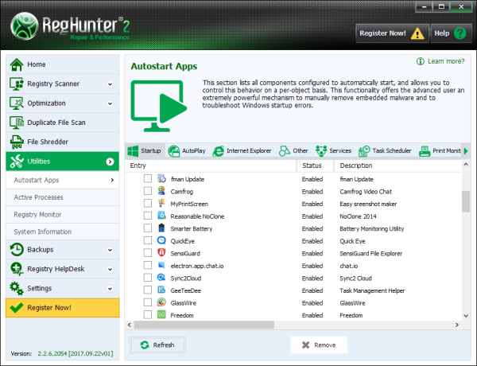Click the Remove button

click(x=319, y=345)
